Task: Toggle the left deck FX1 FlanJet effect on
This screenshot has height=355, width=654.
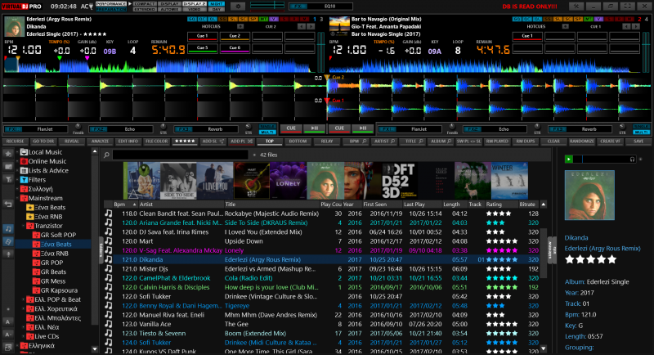Action: (13, 129)
